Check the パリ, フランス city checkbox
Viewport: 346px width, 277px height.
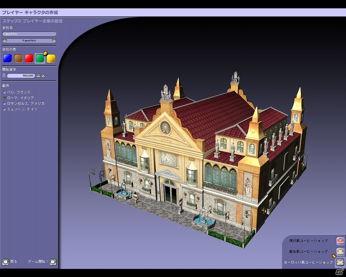pos(4,92)
